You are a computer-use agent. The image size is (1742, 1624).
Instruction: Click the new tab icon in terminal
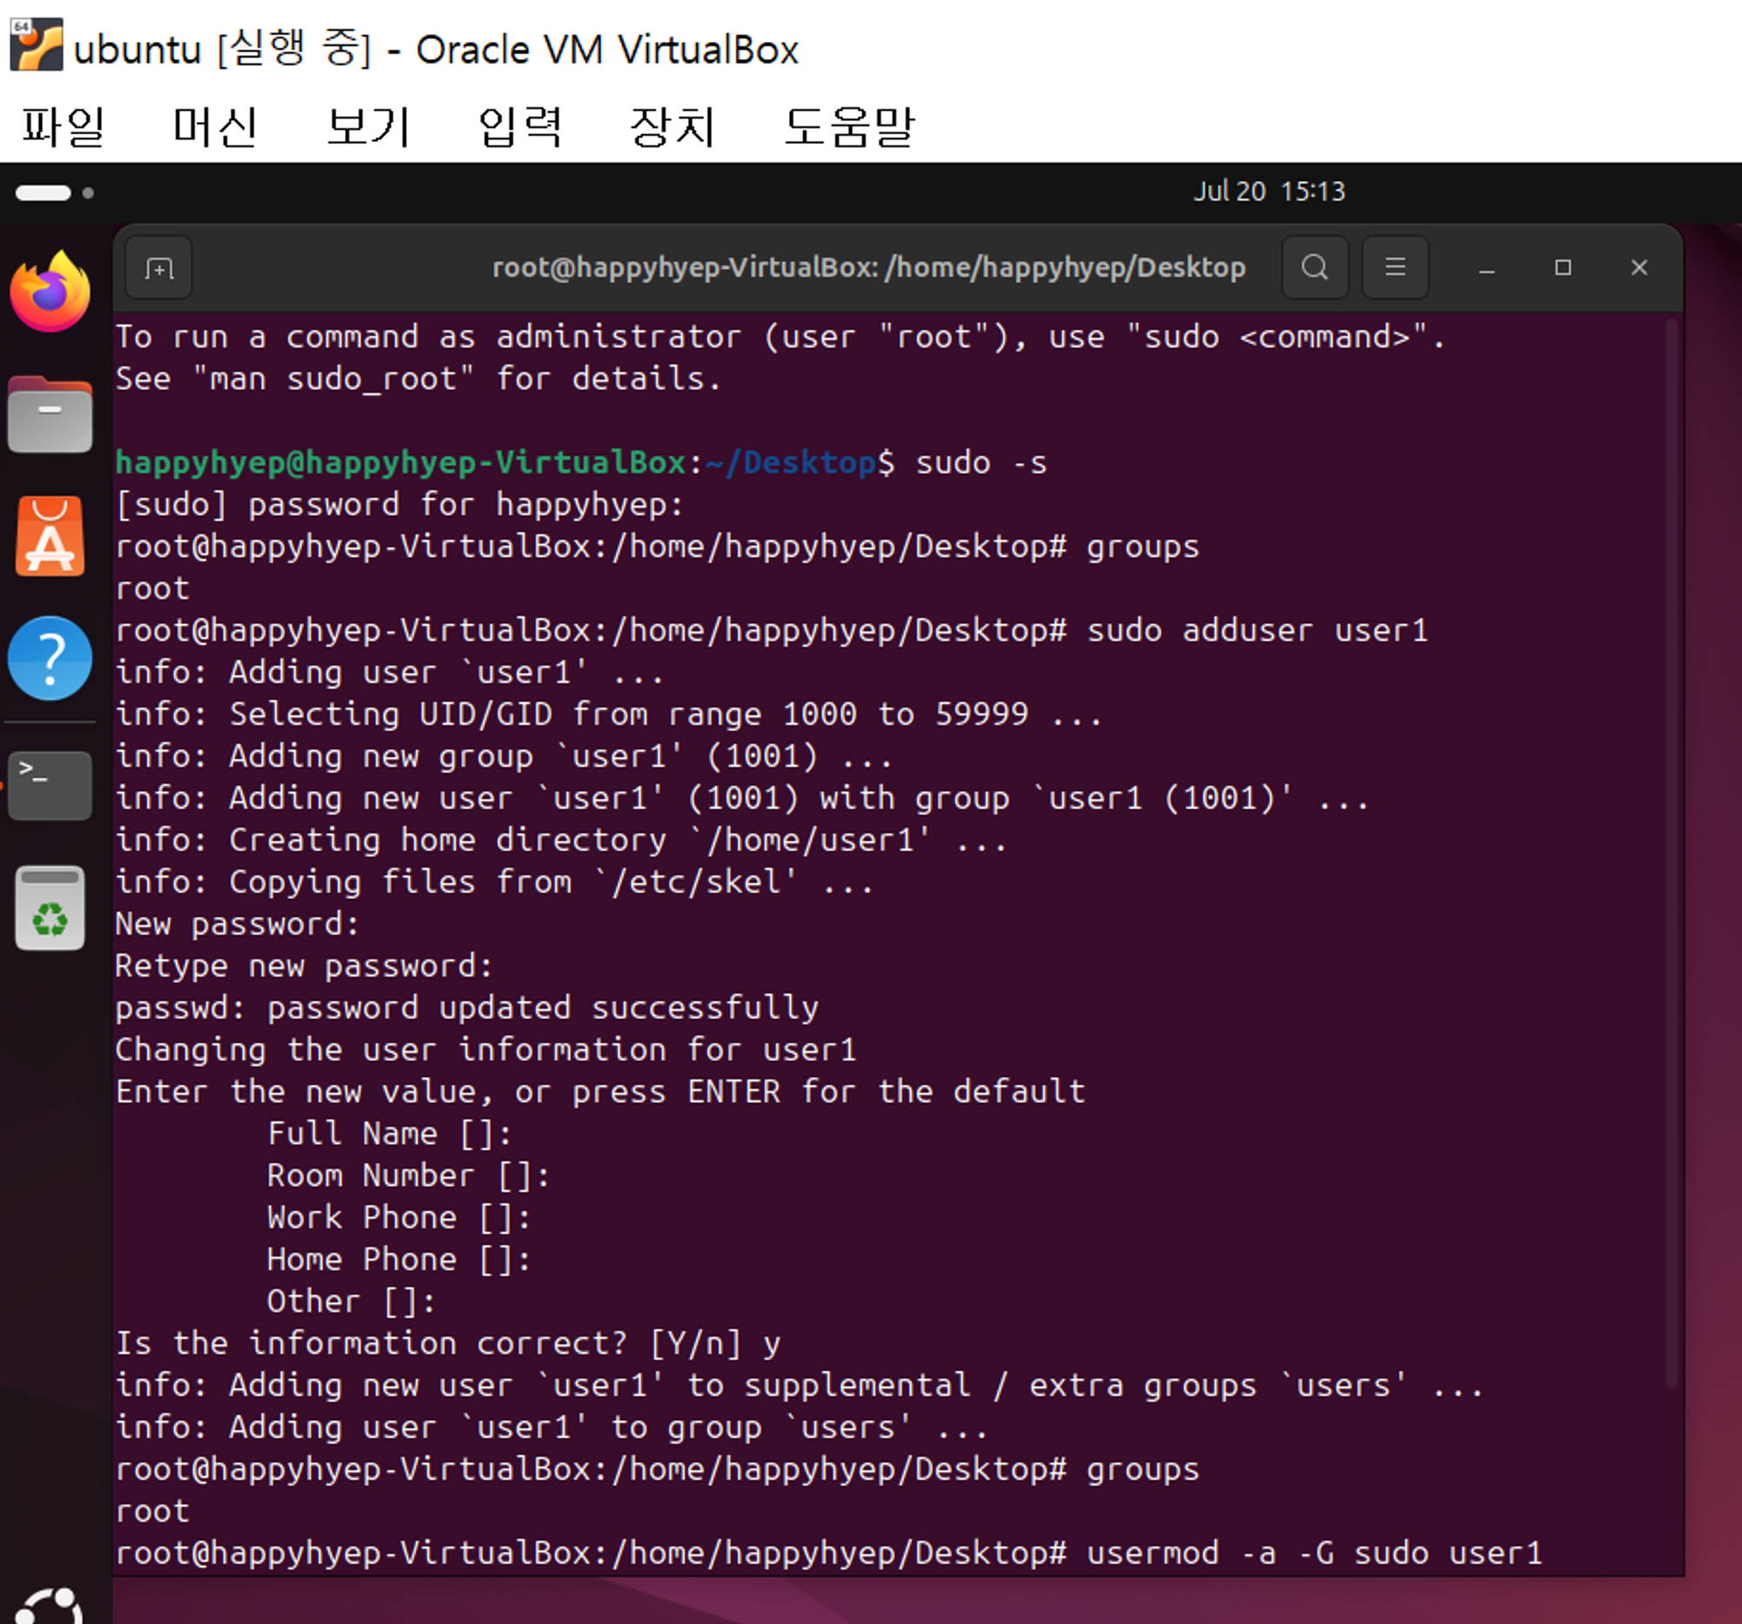(159, 267)
